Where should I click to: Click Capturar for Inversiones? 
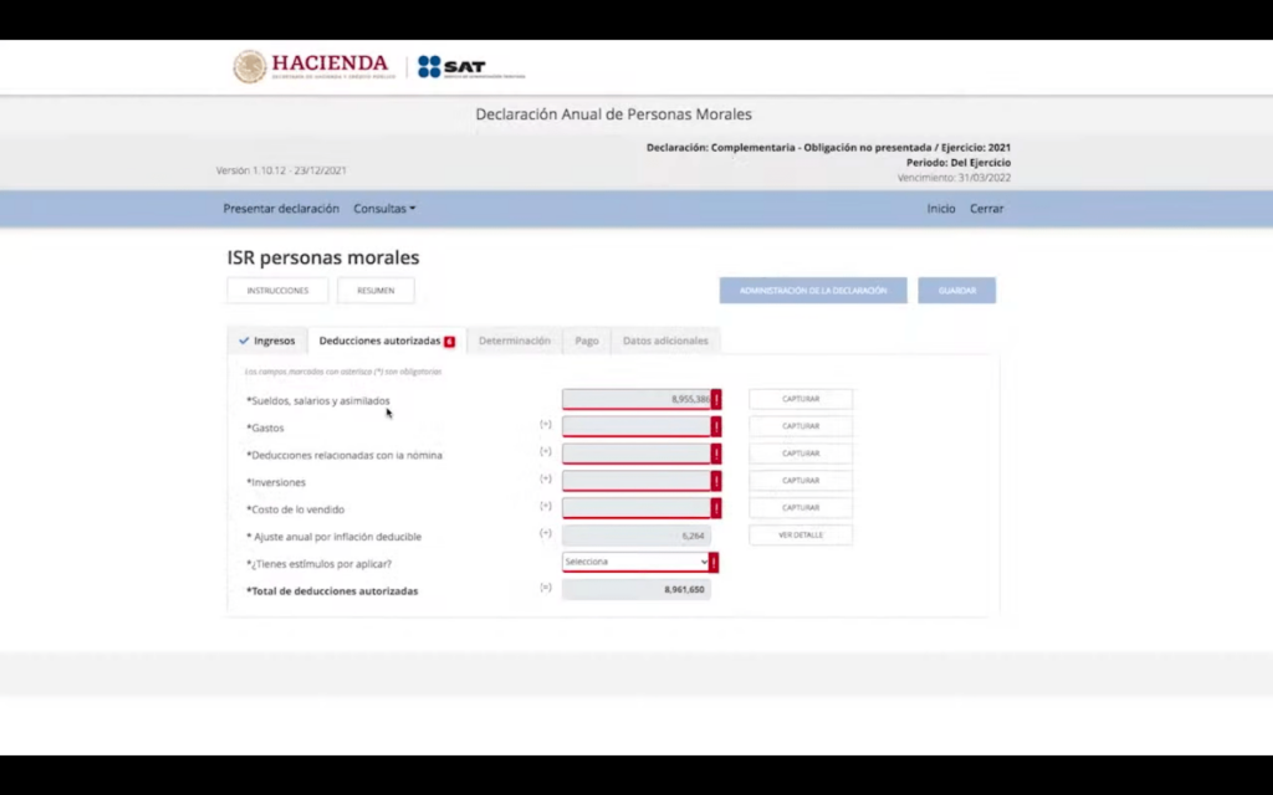pyautogui.click(x=801, y=481)
